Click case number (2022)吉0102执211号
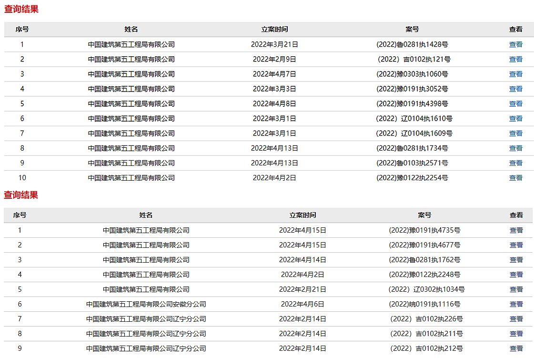Image resolution: width=534 pixels, height=358 pixels. click(x=426, y=334)
